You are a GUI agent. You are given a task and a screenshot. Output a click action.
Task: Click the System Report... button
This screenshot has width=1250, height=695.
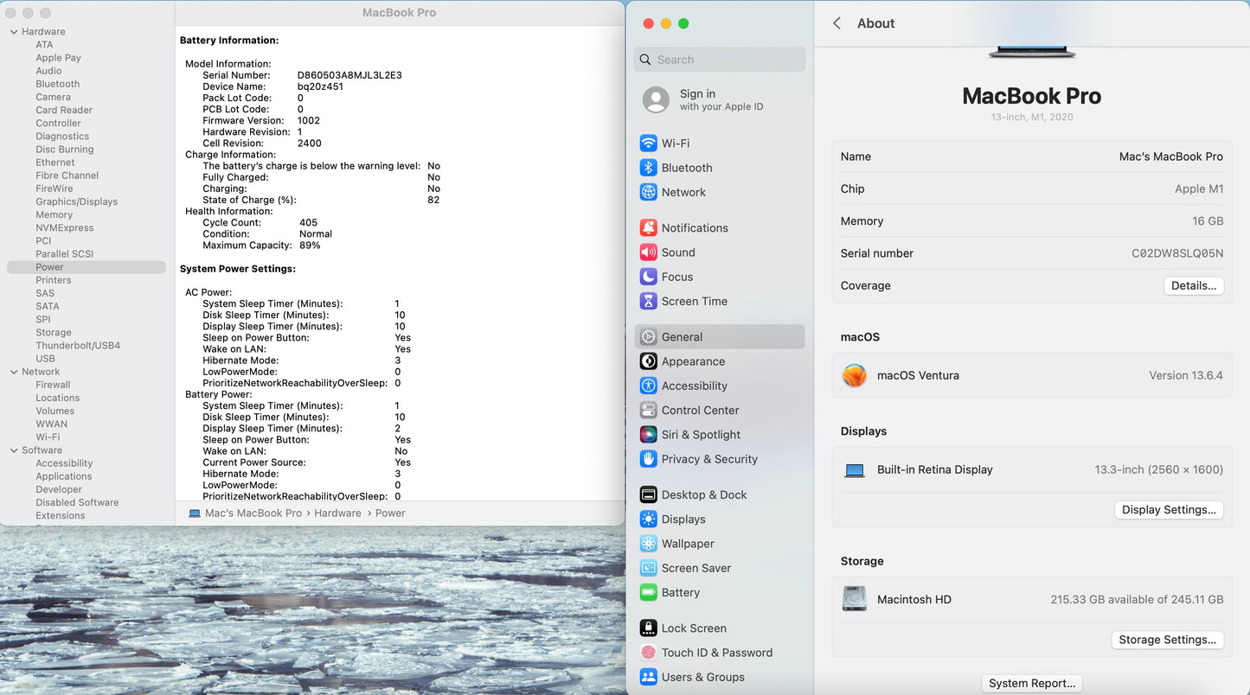tap(1032, 683)
